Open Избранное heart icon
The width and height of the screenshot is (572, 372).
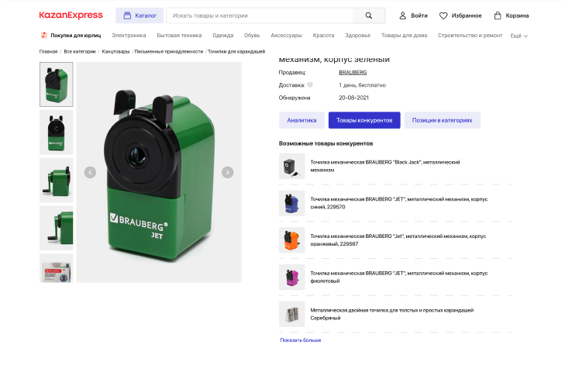pos(443,15)
